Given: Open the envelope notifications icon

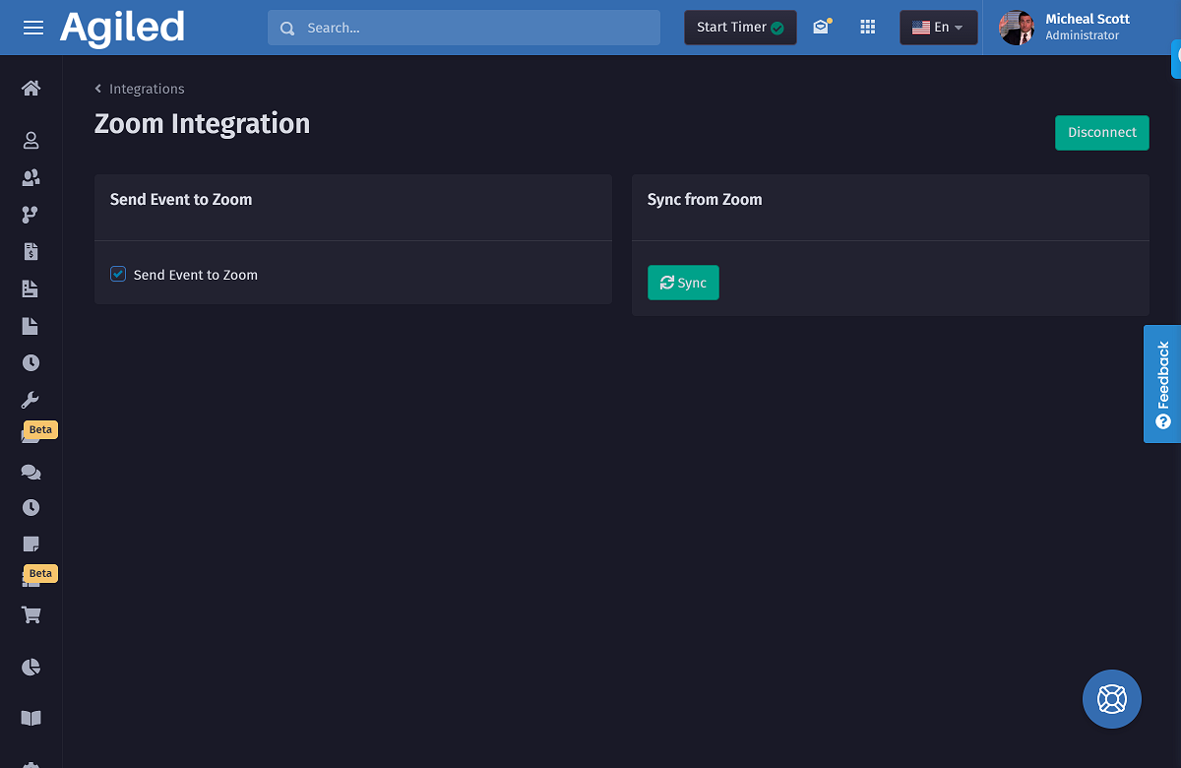Looking at the screenshot, I should point(821,28).
